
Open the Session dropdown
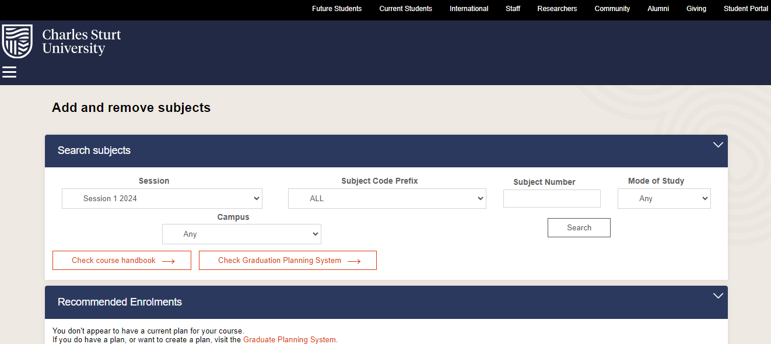162,198
